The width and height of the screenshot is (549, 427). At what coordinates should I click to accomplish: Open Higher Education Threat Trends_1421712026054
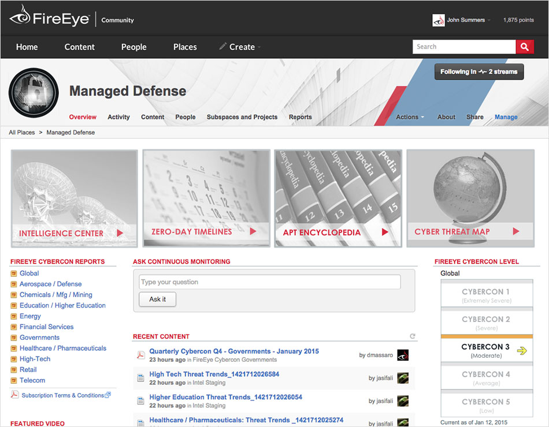click(x=226, y=397)
